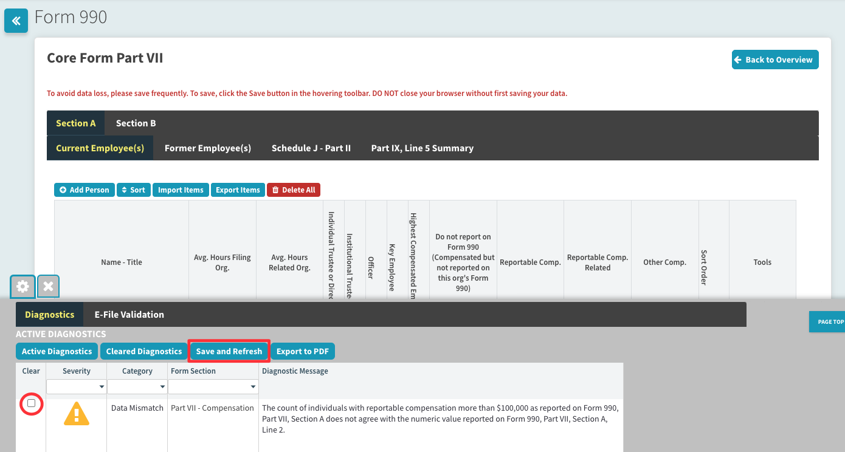This screenshot has height=452, width=845.
Task: Close diagnostics panel with X icon
Action: [49, 286]
